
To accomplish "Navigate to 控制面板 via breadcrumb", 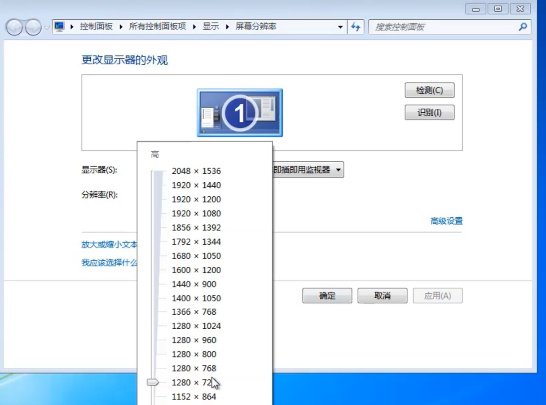I will [x=95, y=26].
